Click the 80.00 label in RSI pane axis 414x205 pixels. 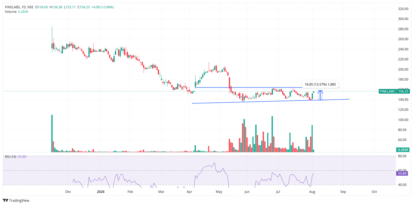tap(403, 156)
